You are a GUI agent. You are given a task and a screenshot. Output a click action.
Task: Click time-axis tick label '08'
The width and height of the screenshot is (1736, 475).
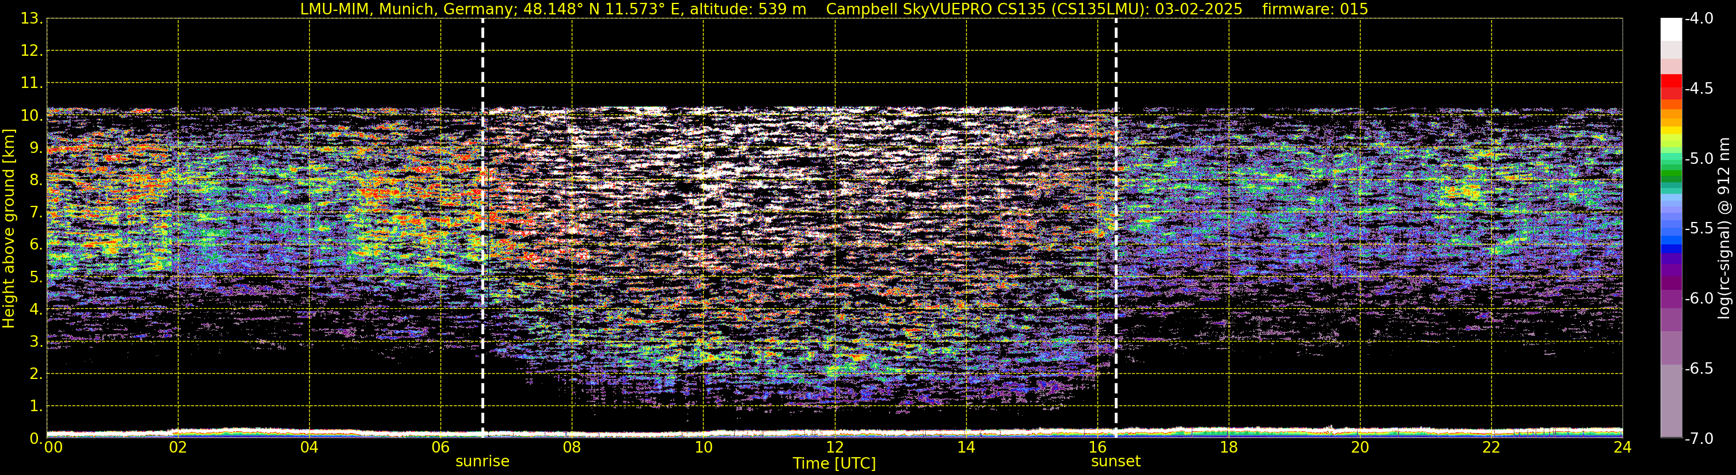click(x=572, y=447)
